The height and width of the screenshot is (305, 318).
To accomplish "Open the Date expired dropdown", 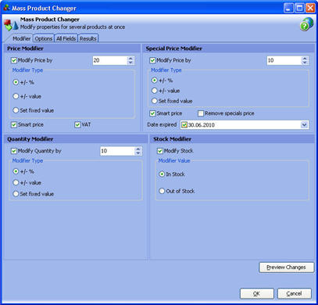I will [x=304, y=125].
